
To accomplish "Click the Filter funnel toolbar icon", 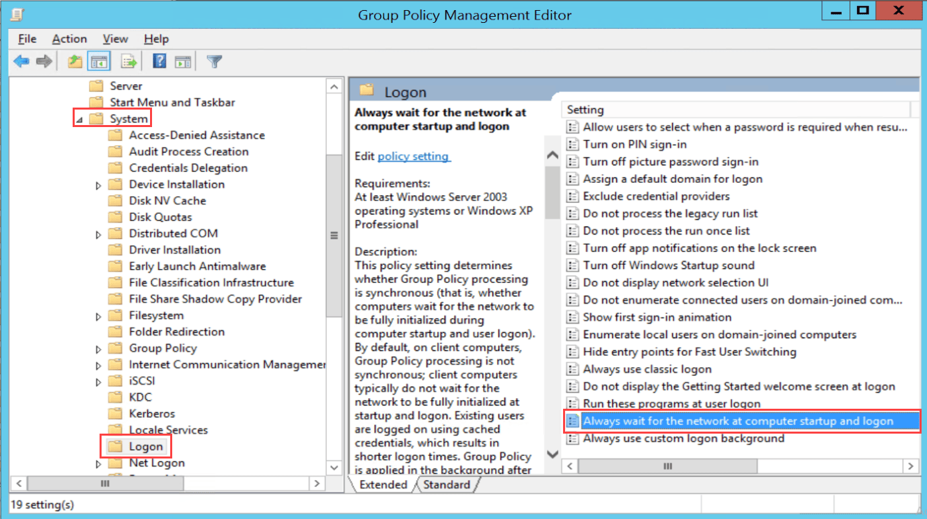I will (x=214, y=62).
